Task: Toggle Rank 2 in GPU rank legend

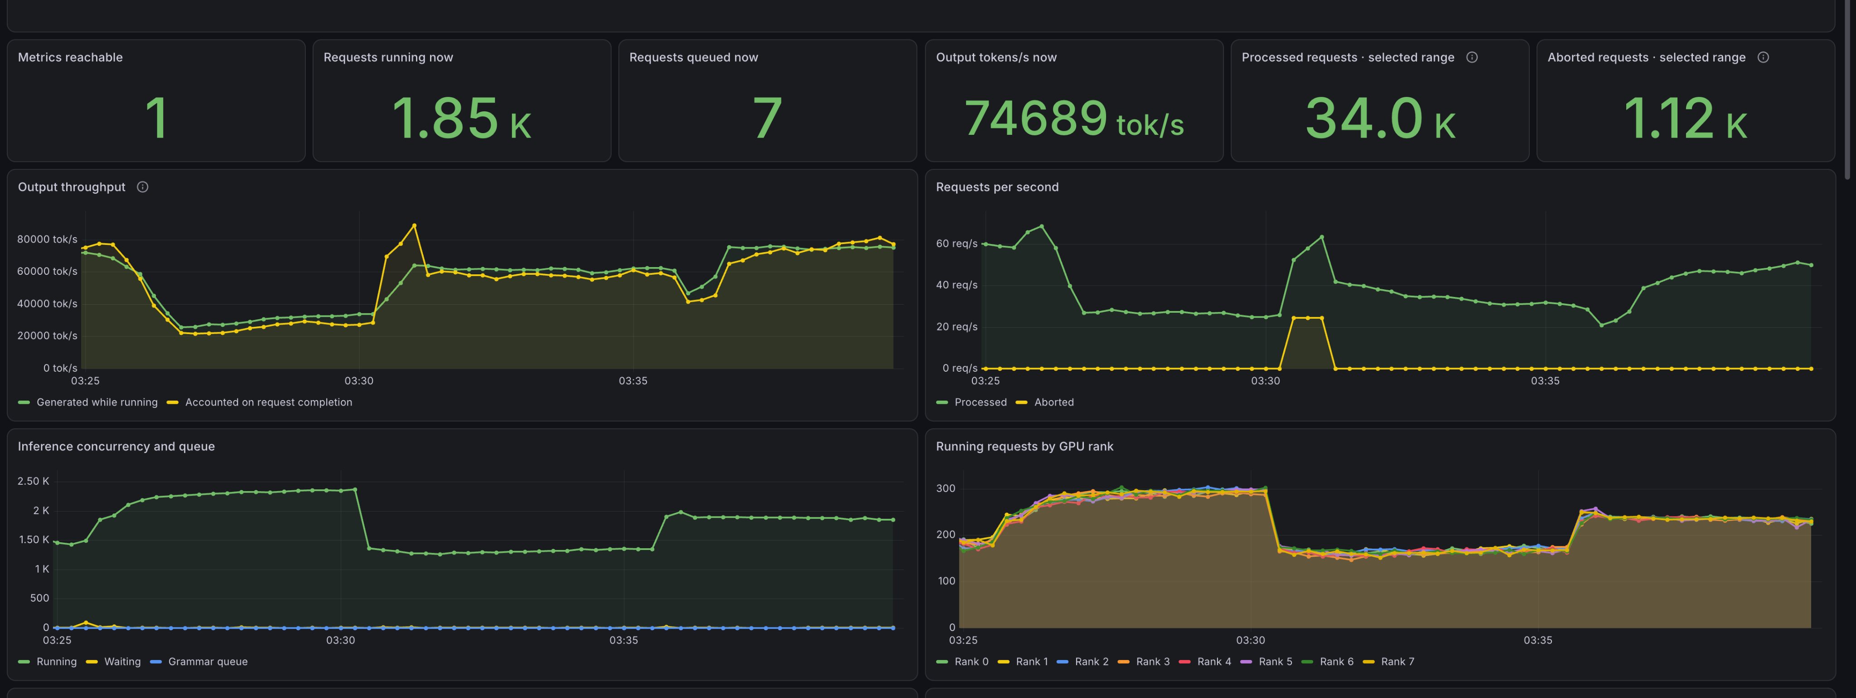Action: 1092,661
